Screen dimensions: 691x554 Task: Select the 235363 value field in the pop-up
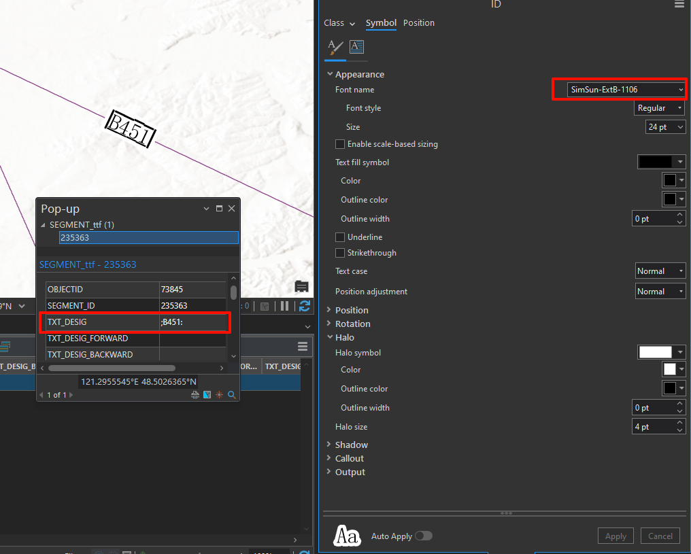pyautogui.click(x=148, y=237)
